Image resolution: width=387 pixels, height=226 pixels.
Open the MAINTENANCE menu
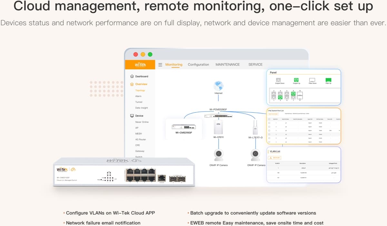coord(227,64)
